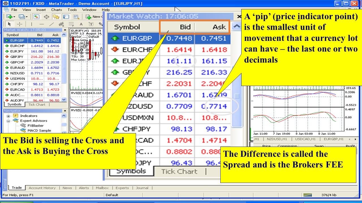Open the Experts terminal tab
The image size is (362, 203).
pyautogui.click(x=122, y=188)
